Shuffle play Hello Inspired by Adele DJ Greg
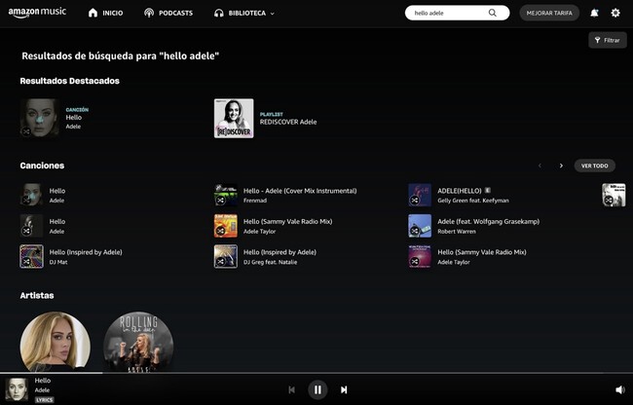 click(x=220, y=261)
